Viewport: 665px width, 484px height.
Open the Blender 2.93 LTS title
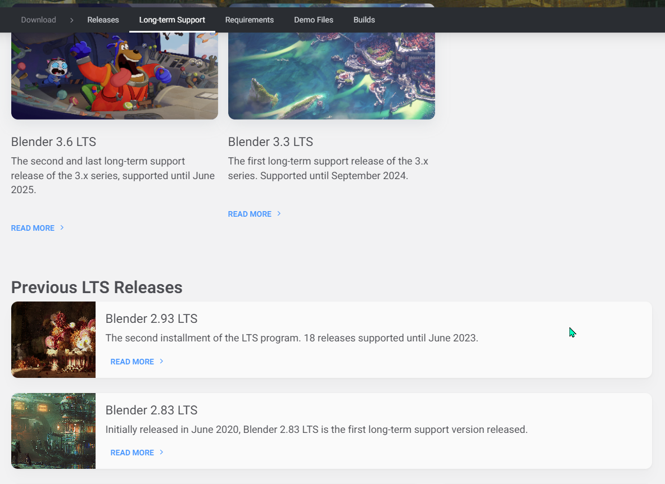click(x=151, y=319)
